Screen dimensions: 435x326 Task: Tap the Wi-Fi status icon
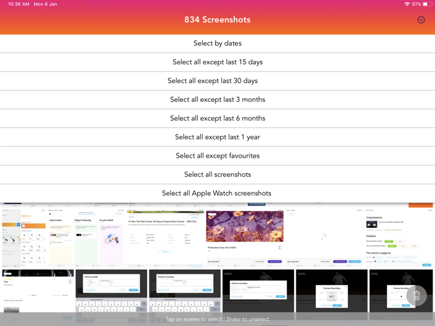pyautogui.click(x=407, y=4)
